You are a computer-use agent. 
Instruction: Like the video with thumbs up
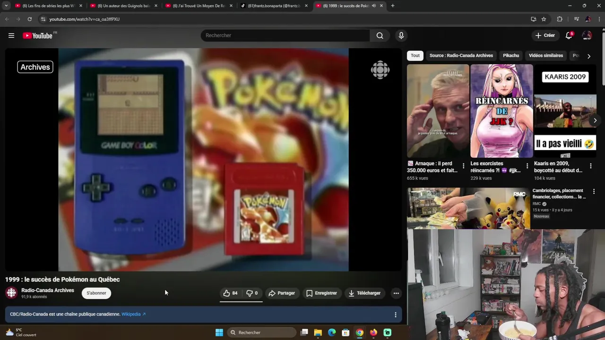coord(230,293)
